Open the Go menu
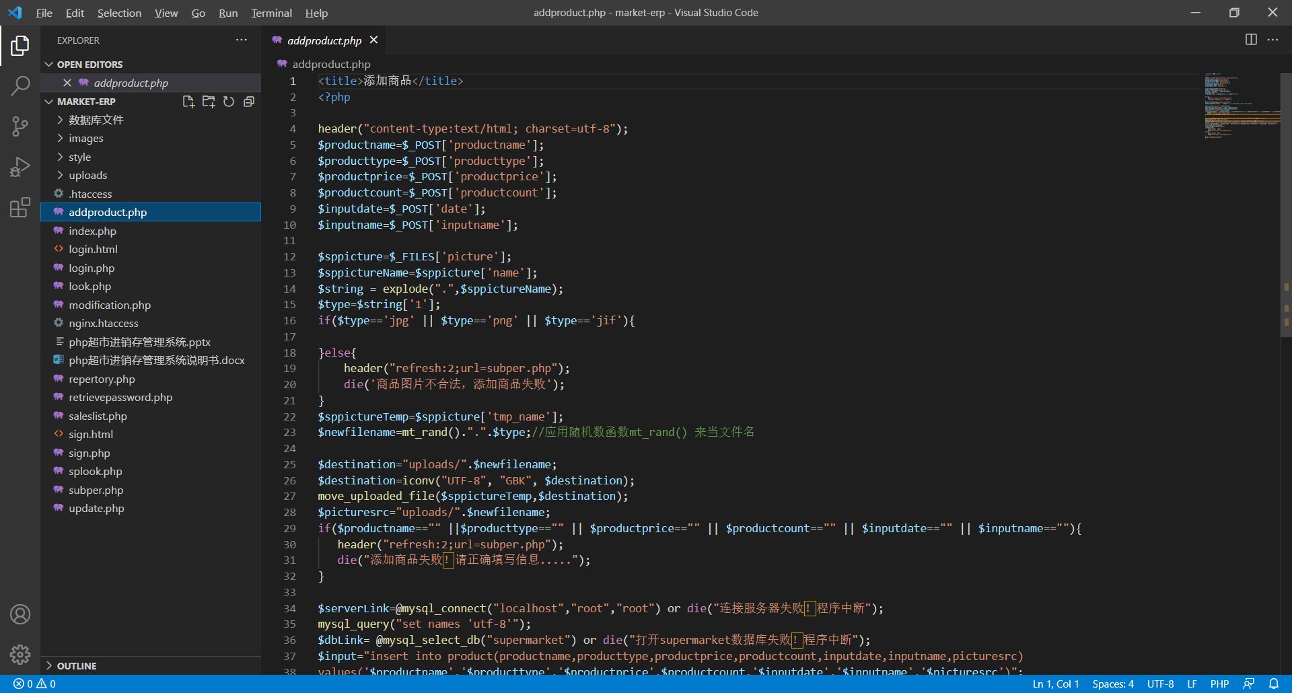This screenshot has height=693, width=1292. 198,13
